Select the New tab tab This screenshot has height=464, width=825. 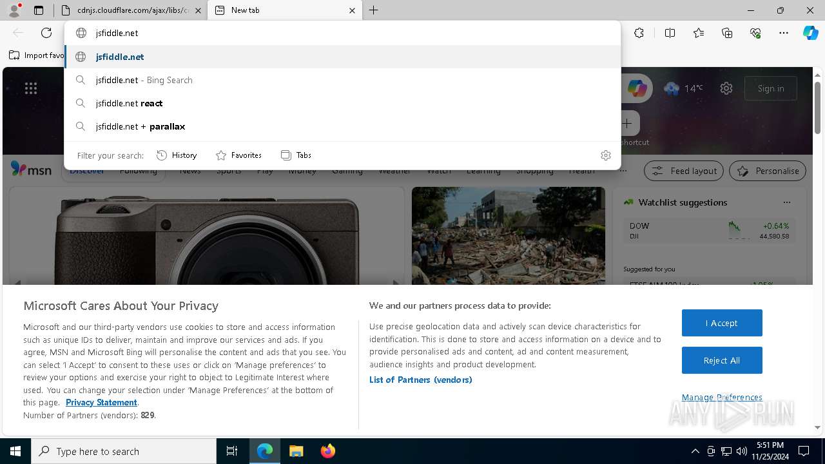coord(286,10)
